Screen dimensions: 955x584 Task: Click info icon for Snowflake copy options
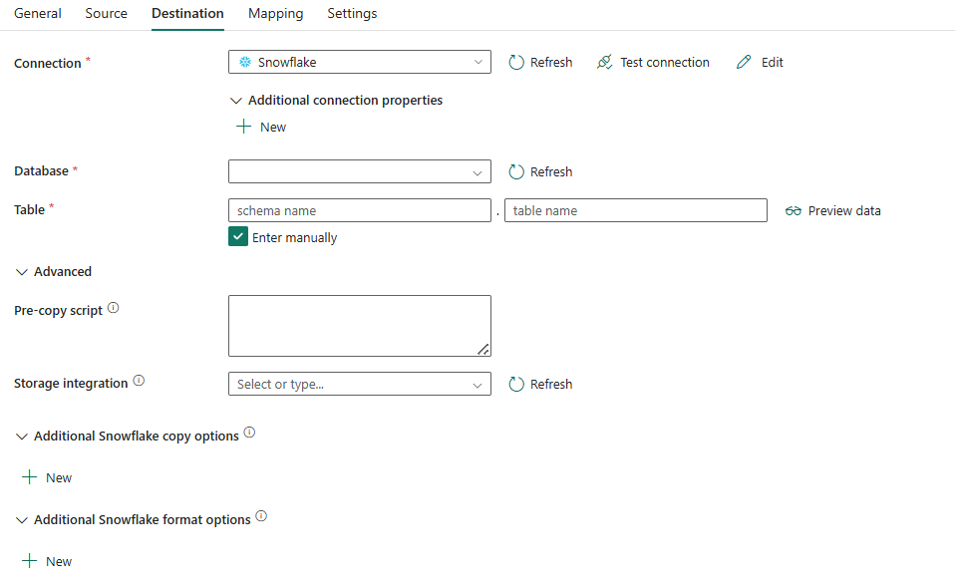[x=249, y=434]
